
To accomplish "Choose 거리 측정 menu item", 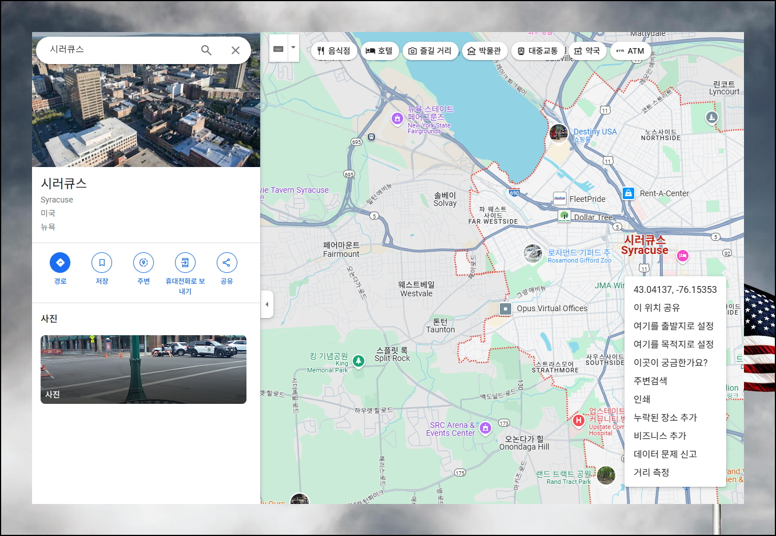I will click(x=675, y=473).
